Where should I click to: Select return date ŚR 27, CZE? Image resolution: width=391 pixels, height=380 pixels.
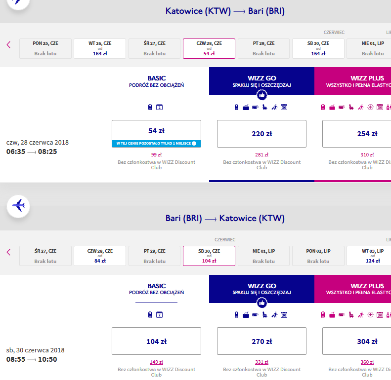coord(45,256)
